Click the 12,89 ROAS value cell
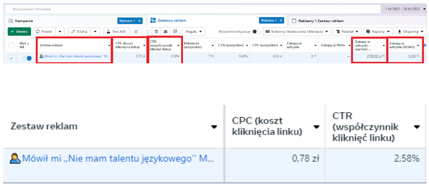The height and width of the screenshot is (185, 429). pos(412,56)
